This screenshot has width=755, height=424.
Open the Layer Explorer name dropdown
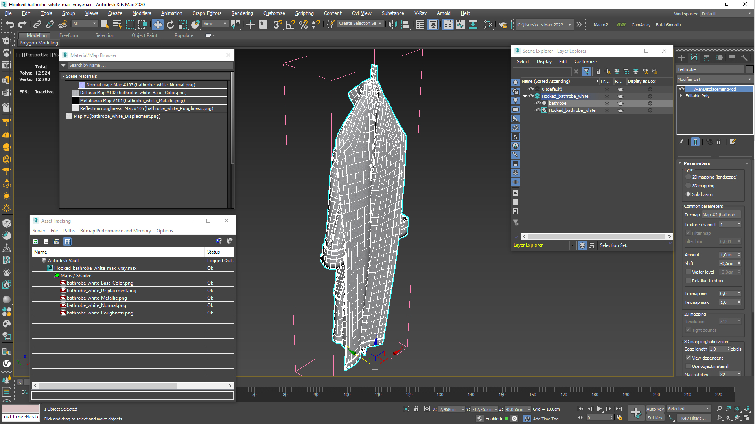pyautogui.click(x=572, y=245)
